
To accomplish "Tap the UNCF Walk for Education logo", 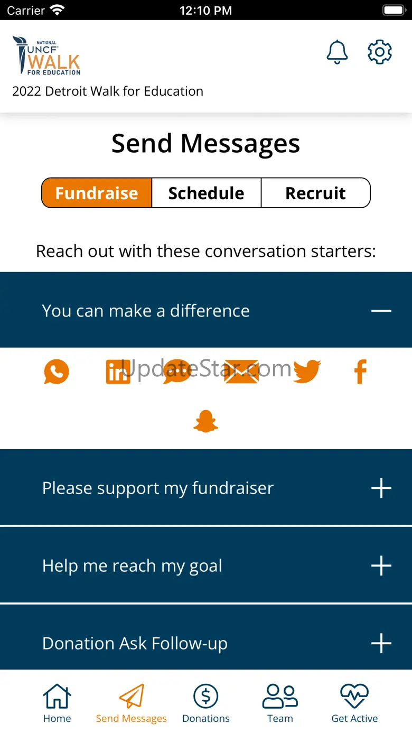I will click(47, 55).
